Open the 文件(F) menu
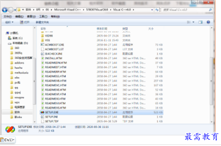The height and width of the screenshot is (146, 221). coord(8,17)
